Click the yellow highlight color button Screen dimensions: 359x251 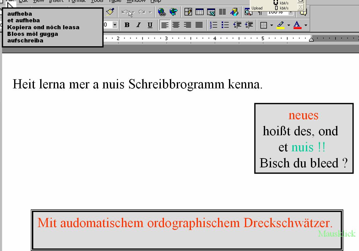coord(280,25)
